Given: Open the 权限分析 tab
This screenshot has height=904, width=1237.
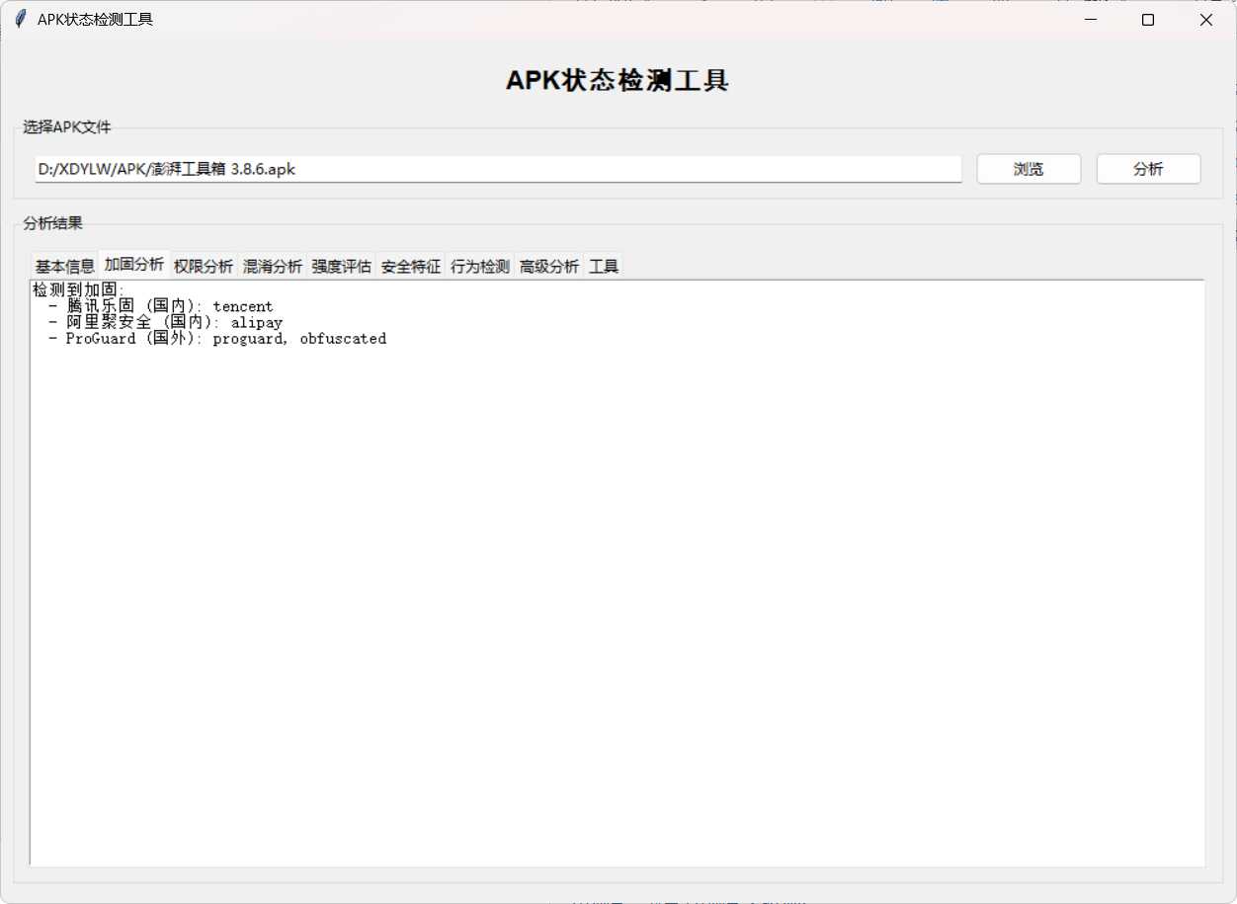Looking at the screenshot, I should tap(204, 265).
